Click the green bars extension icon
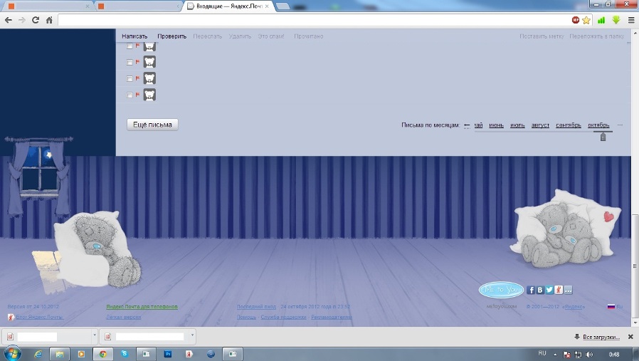This screenshot has height=361, width=639. (x=601, y=20)
